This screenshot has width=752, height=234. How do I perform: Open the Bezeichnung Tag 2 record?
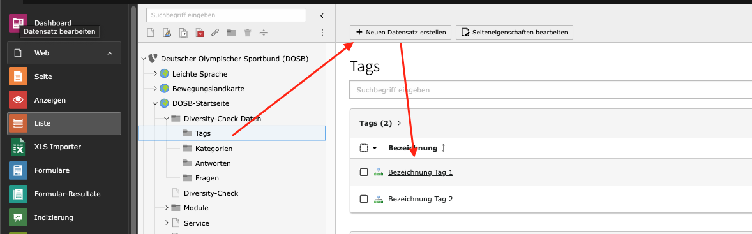tap(420, 199)
